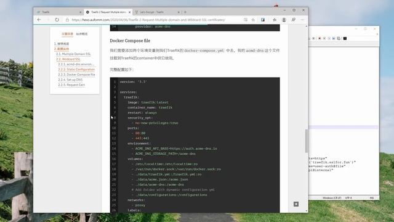The height and width of the screenshot is (222, 394).
Task: Click the back-to-top button on the page
Action: point(296,204)
